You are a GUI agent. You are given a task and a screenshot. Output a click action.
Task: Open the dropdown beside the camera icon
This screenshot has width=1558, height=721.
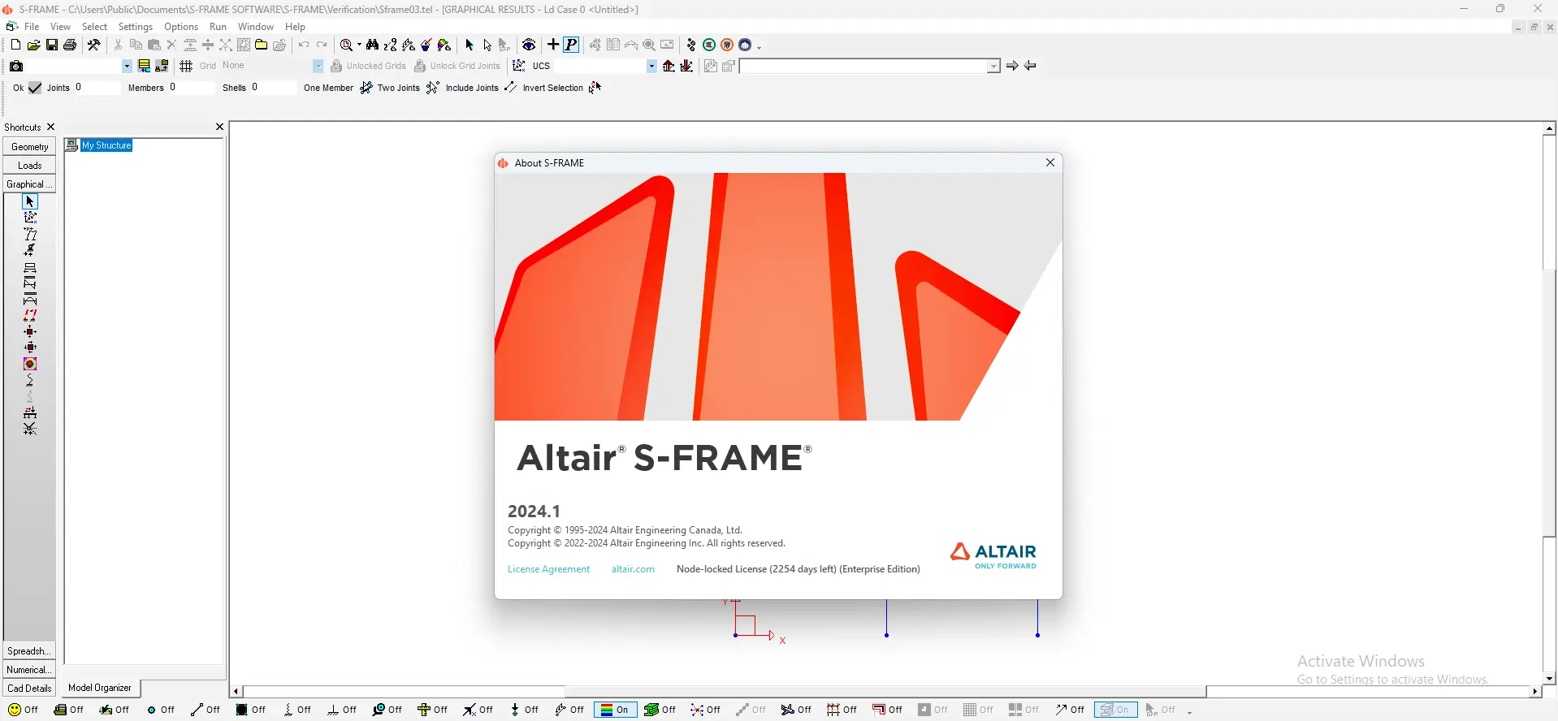[x=127, y=67]
